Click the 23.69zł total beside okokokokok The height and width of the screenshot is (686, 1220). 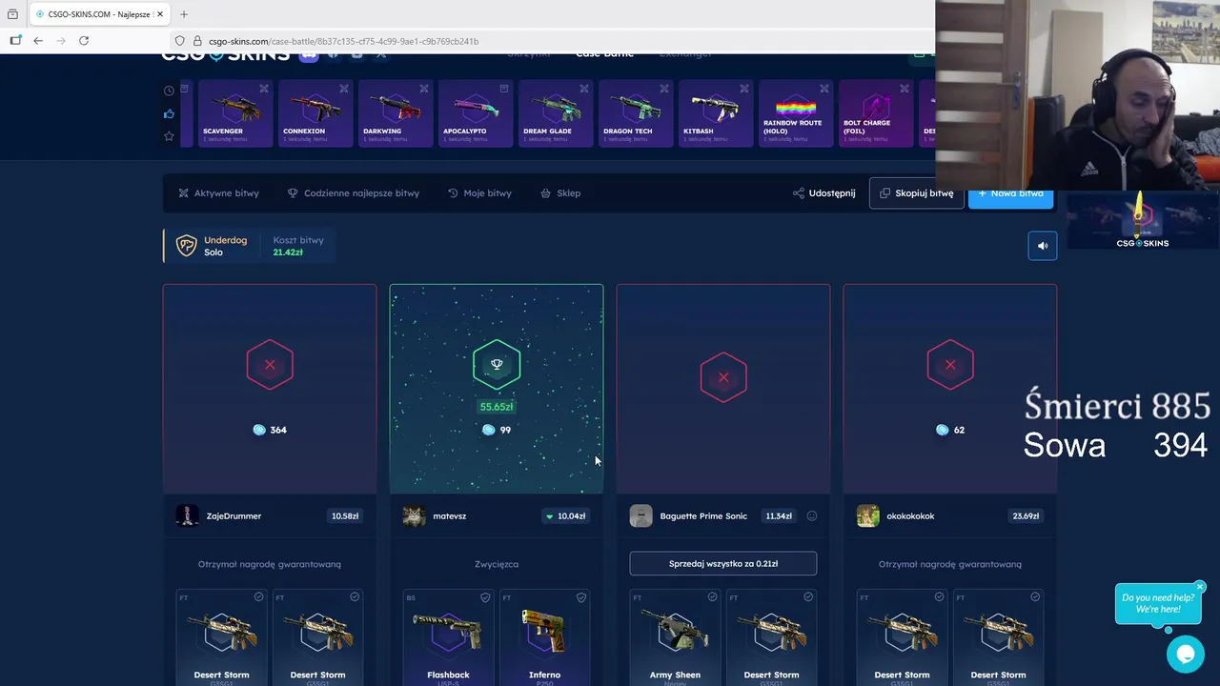pos(1026,516)
